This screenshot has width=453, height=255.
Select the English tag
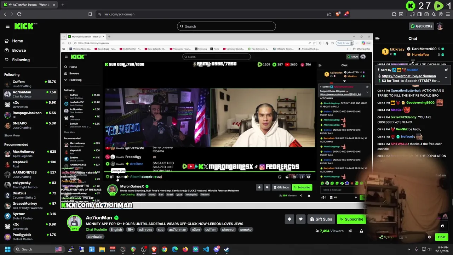pyautogui.click(x=116, y=229)
